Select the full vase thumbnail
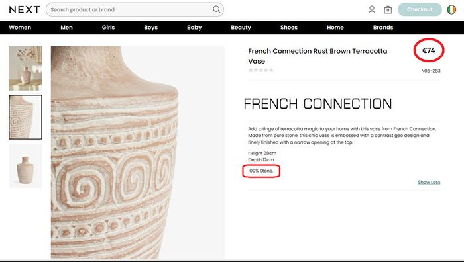The height and width of the screenshot is (262, 464). (x=25, y=166)
